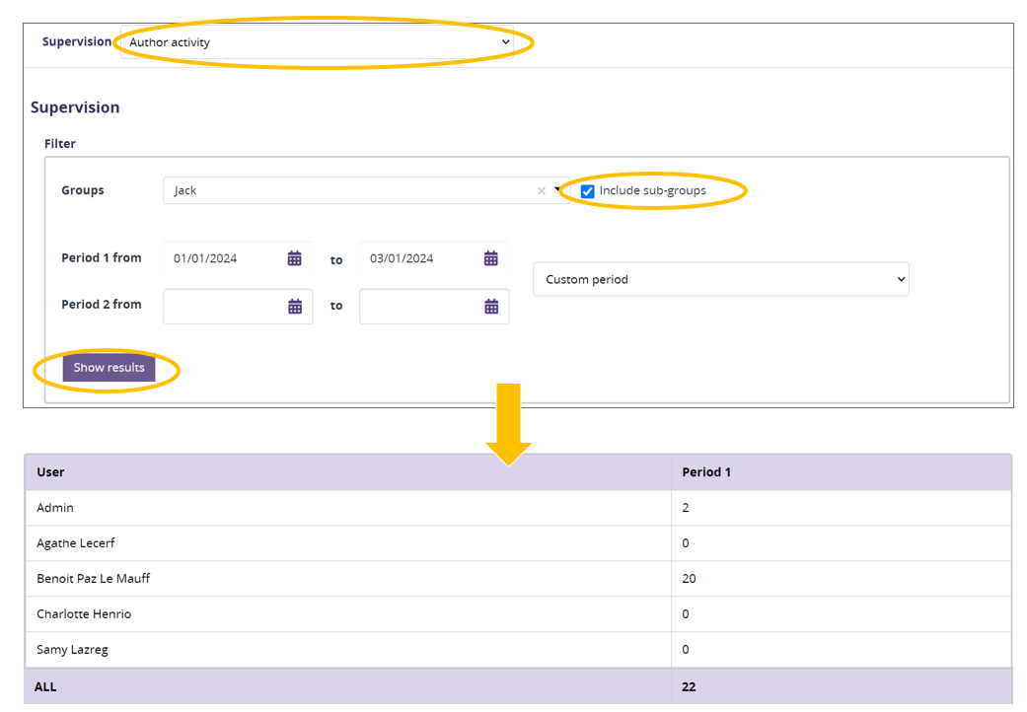
Task: Open the Custom period dropdown
Action: (720, 279)
